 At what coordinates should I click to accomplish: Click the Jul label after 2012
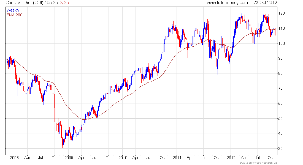coord(257,158)
